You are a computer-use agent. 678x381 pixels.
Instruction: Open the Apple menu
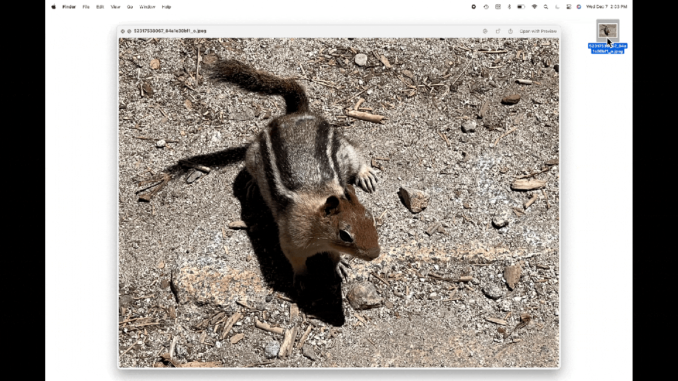click(x=54, y=7)
